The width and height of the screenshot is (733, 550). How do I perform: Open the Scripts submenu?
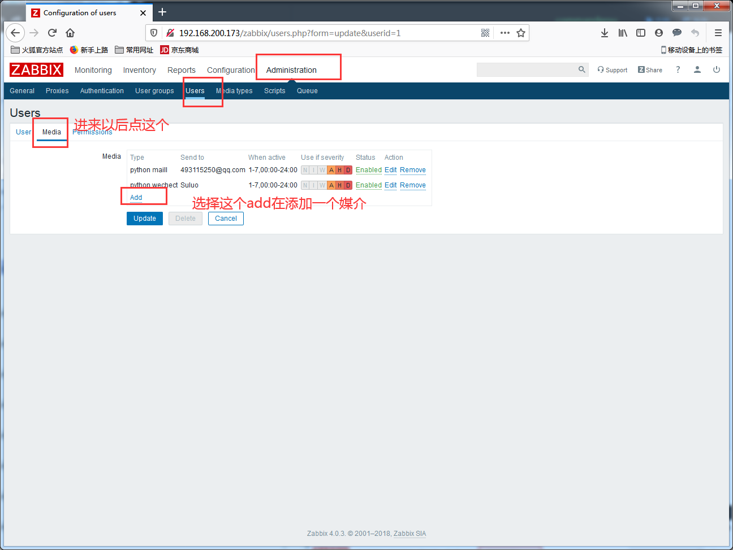275,91
